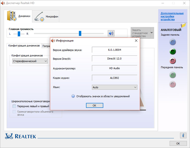Click the Realtek HD title bar speaker icon
Image resolution: width=190 pixels, height=148 pixels.
click(3, 3)
